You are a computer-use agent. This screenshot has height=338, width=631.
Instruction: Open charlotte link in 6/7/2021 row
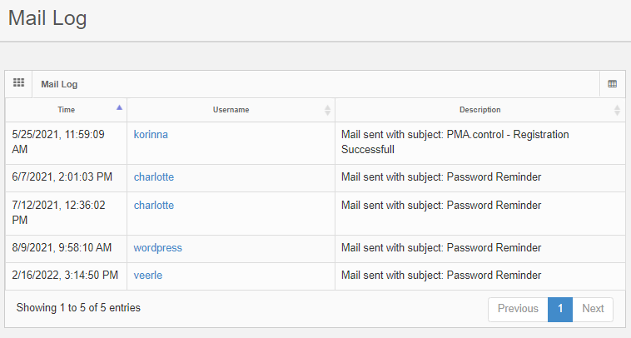[x=154, y=177]
